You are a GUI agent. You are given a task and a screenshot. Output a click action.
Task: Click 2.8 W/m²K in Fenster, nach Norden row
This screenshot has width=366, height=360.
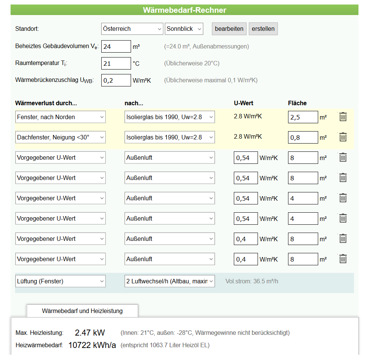click(x=248, y=116)
